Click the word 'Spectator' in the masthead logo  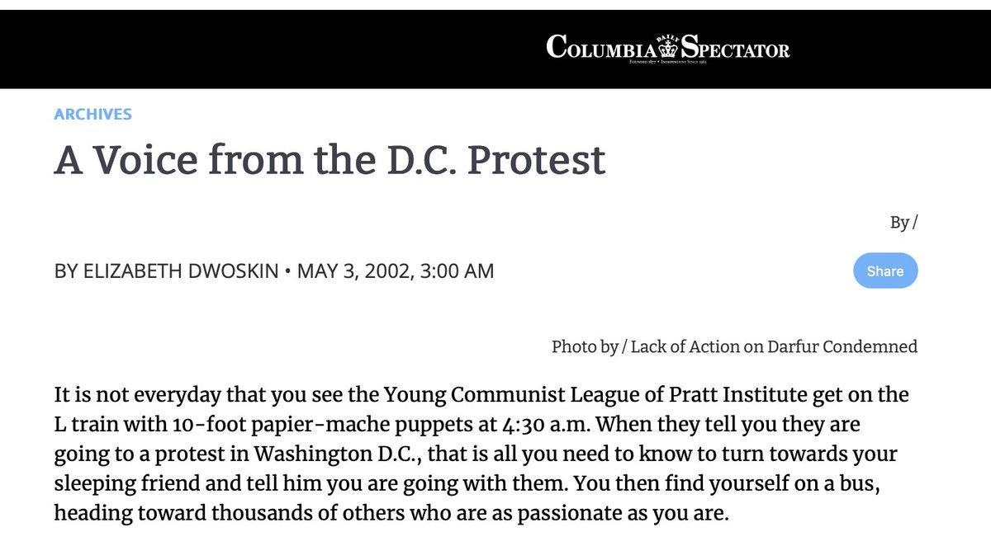point(735,49)
